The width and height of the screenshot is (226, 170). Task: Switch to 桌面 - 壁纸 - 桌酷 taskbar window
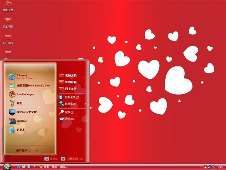53,167
